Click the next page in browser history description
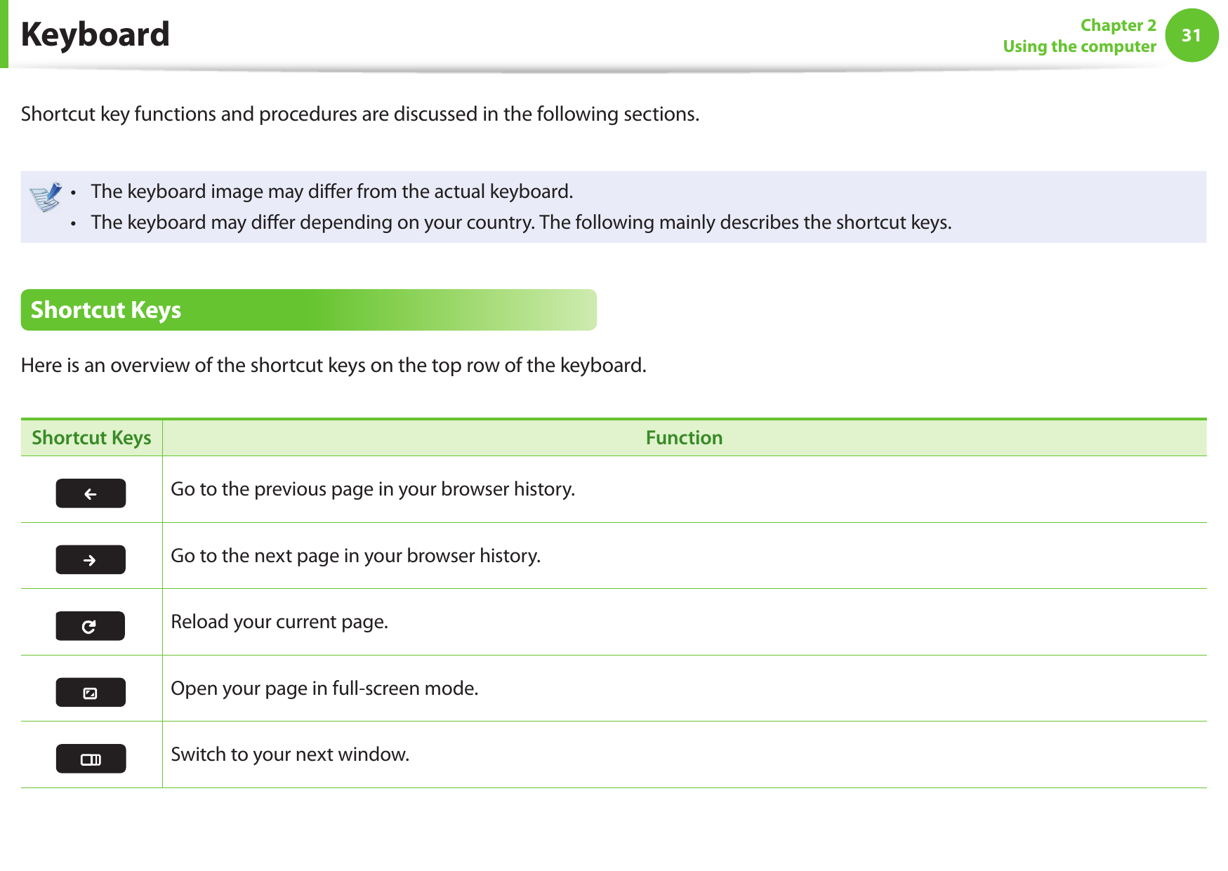The height and width of the screenshot is (871, 1228). tap(355, 556)
